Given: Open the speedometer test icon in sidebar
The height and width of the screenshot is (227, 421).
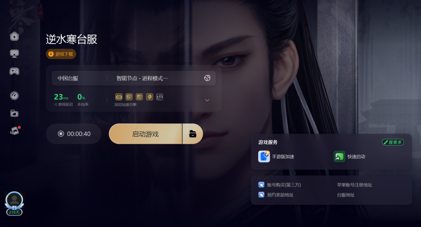Looking at the screenshot, I should [x=14, y=96].
